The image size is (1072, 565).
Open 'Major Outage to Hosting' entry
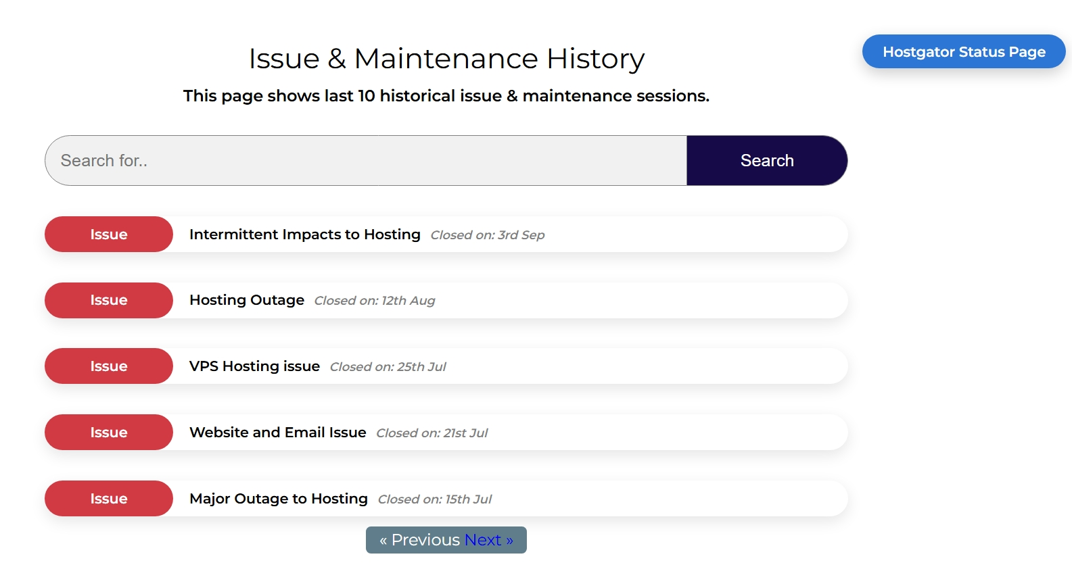[279, 499]
